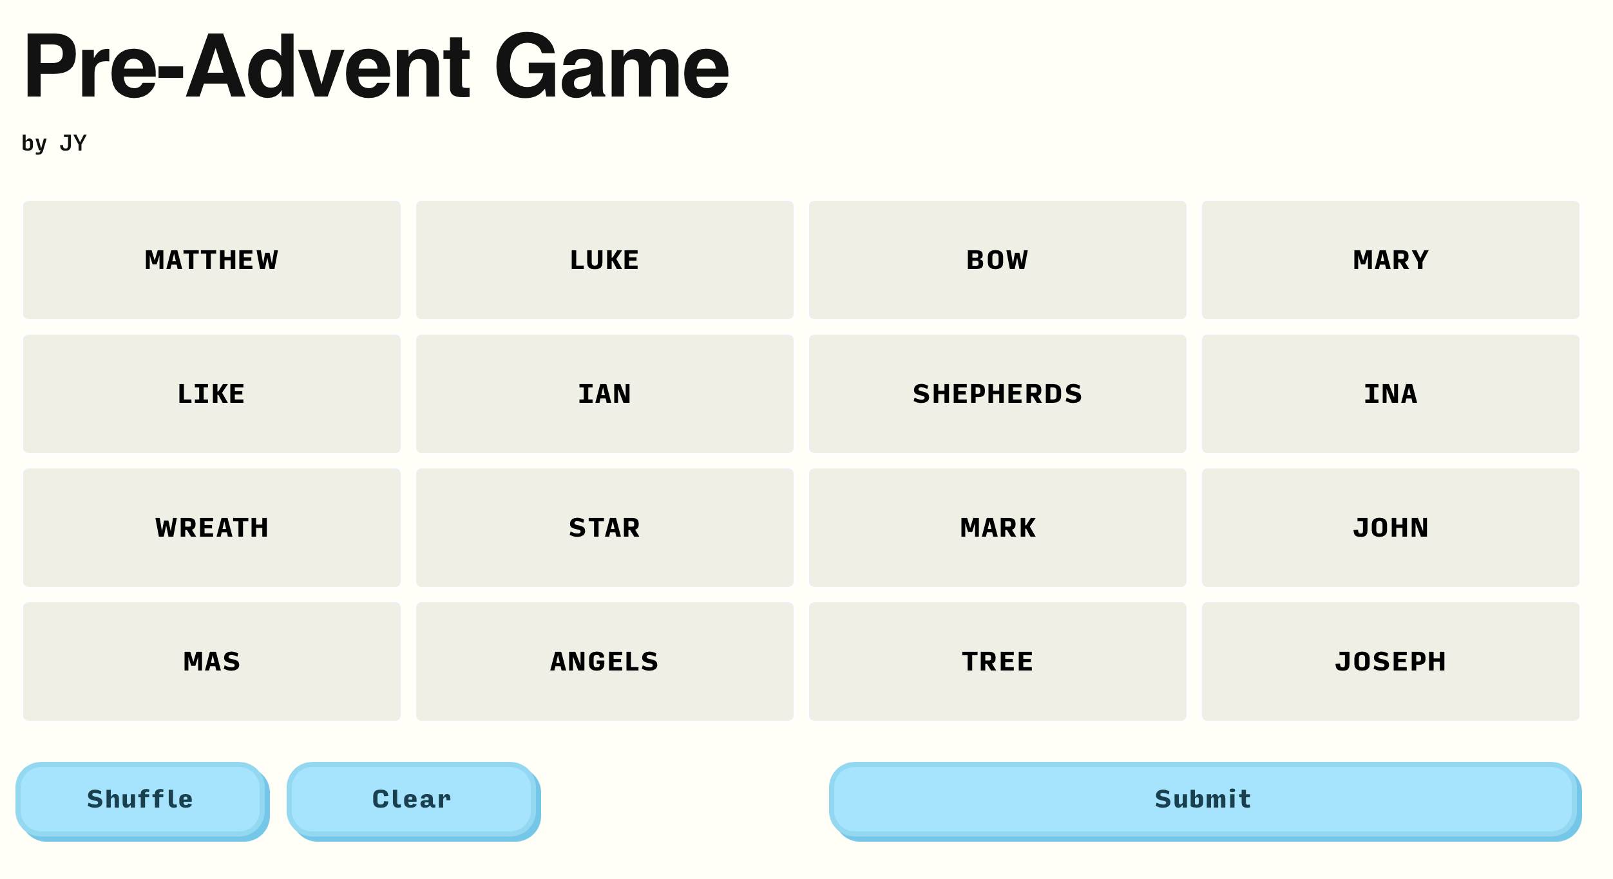This screenshot has height=879, width=1613.
Task: Select the JOHN word tile
Action: click(1390, 528)
